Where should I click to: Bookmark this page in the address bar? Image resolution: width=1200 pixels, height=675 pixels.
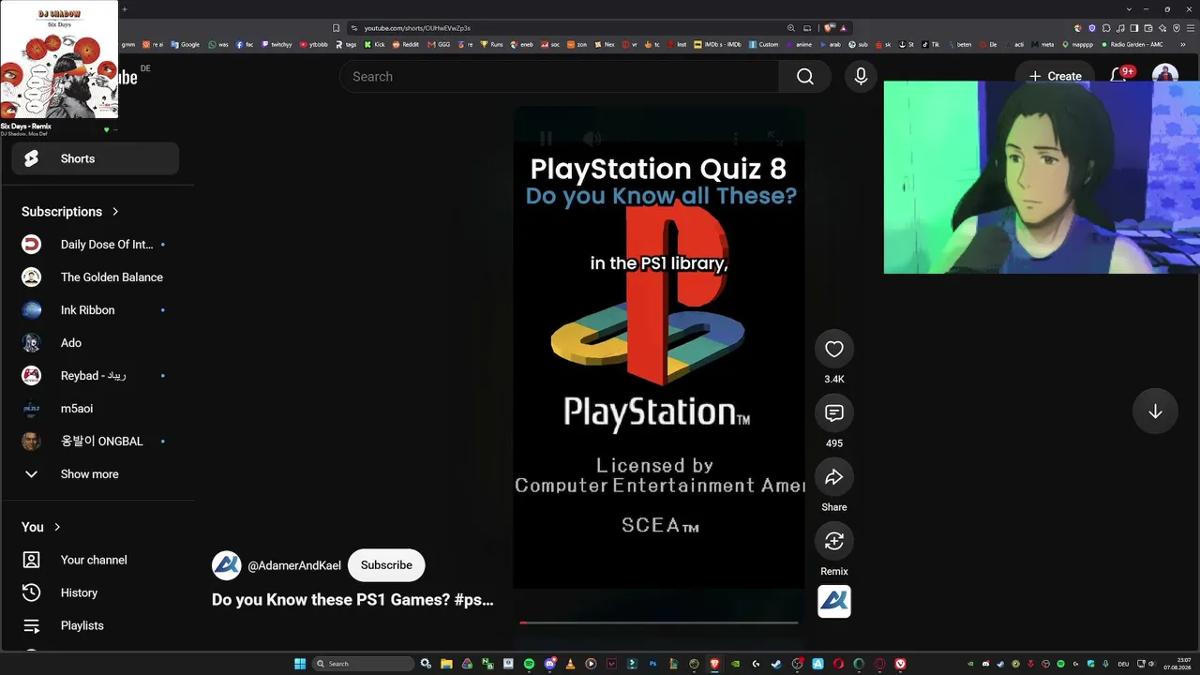click(336, 28)
